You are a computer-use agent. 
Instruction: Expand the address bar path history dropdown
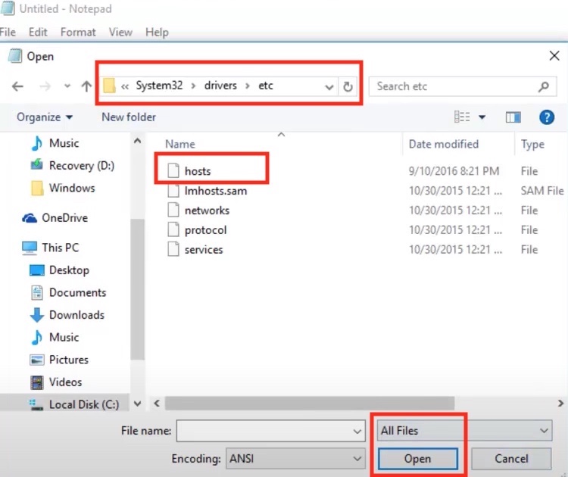[329, 87]
